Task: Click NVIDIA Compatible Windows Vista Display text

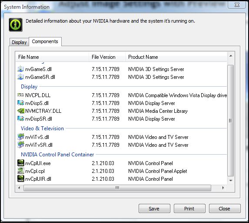Action: [x=177, y=95]
